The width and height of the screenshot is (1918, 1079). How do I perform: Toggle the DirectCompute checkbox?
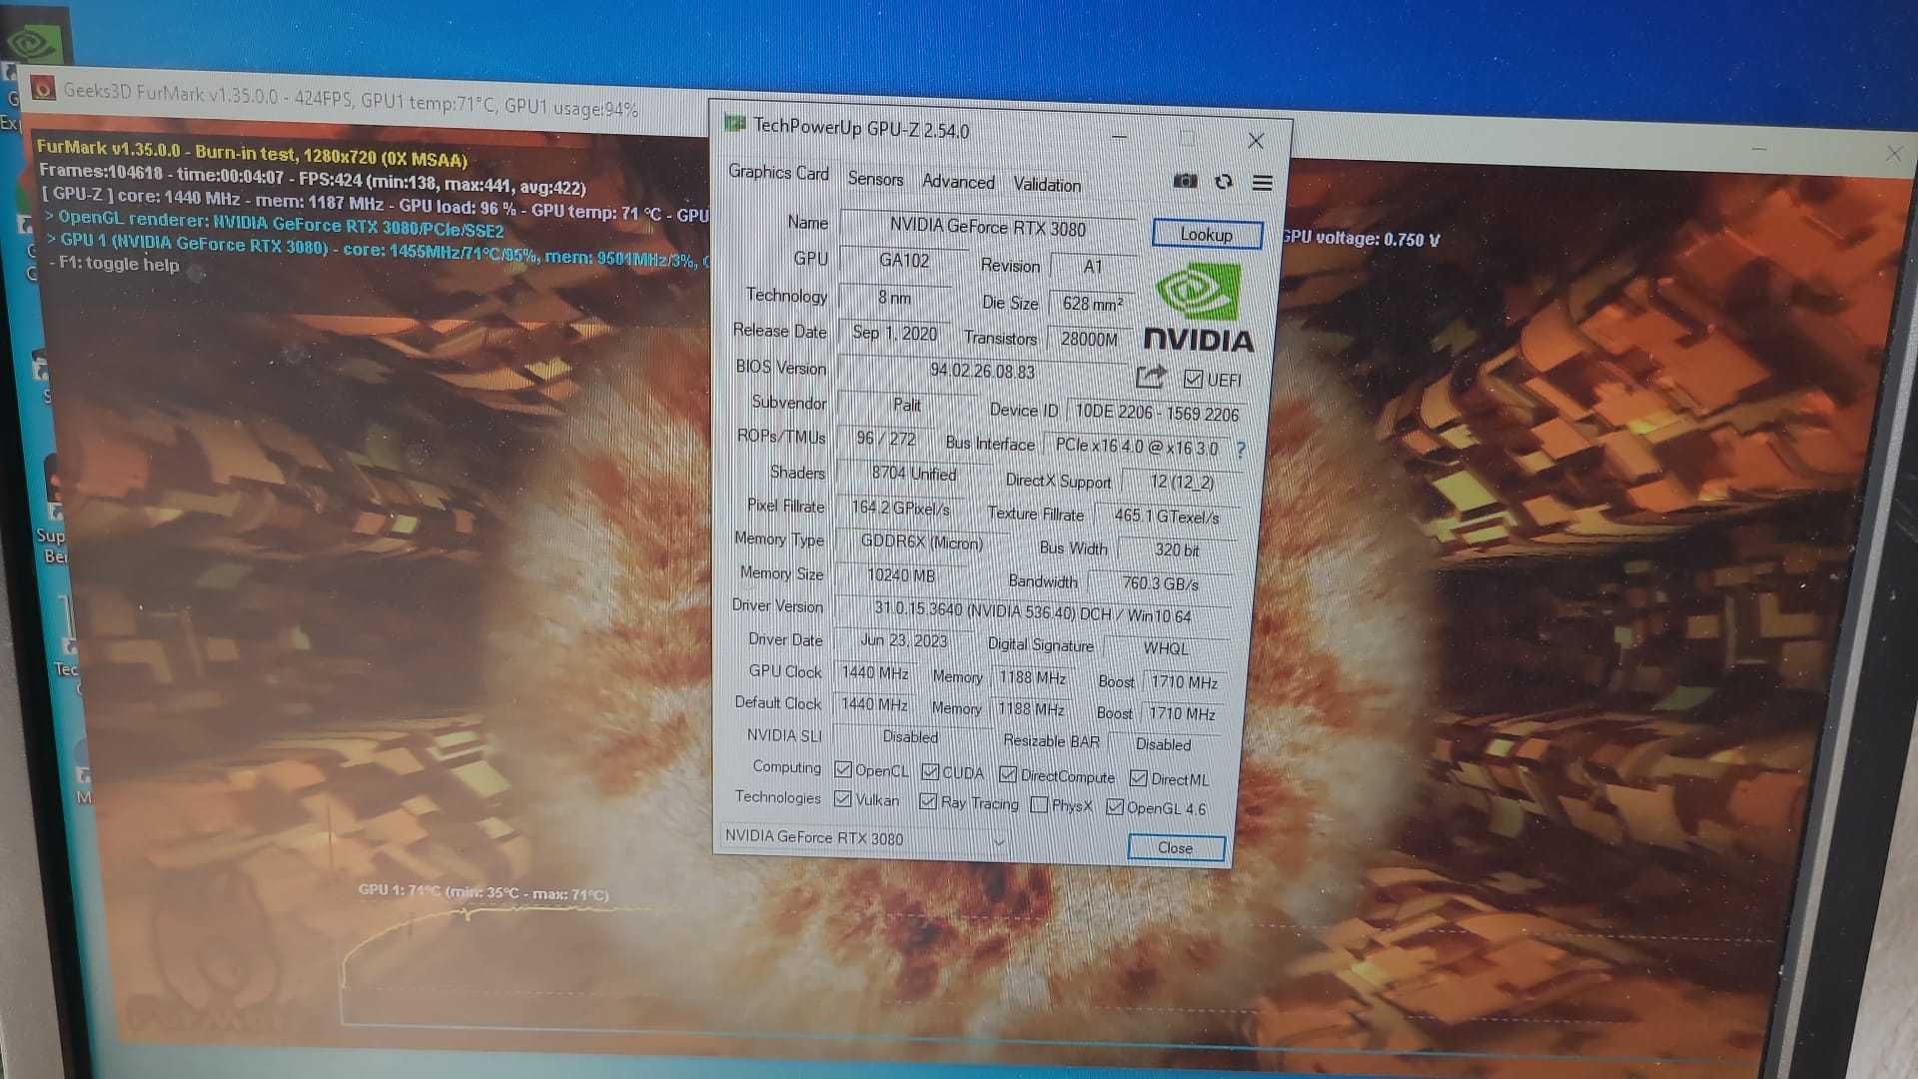point(1008,774)
